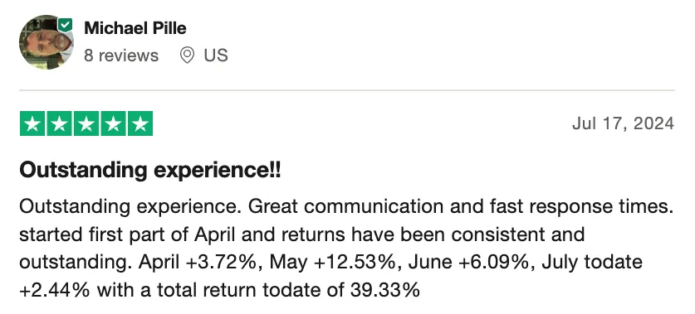Screen dimensions: 695x314
Task: Open the Michael Pille reviewer name
Action: point(135,28)
